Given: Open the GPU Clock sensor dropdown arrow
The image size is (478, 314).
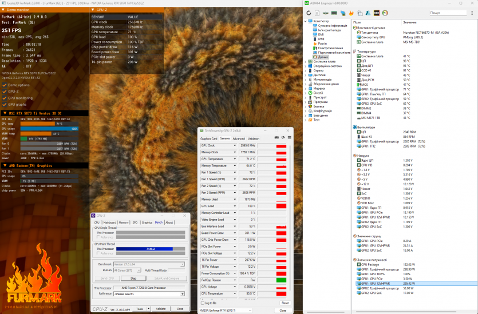Looking at the screenshot, I should click(235, 146).
